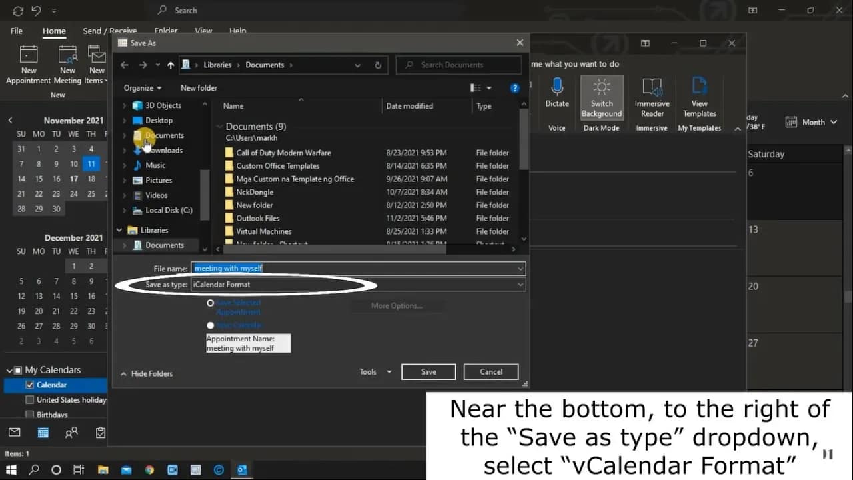Select the Save Calendar radio button

coord(211,325)
